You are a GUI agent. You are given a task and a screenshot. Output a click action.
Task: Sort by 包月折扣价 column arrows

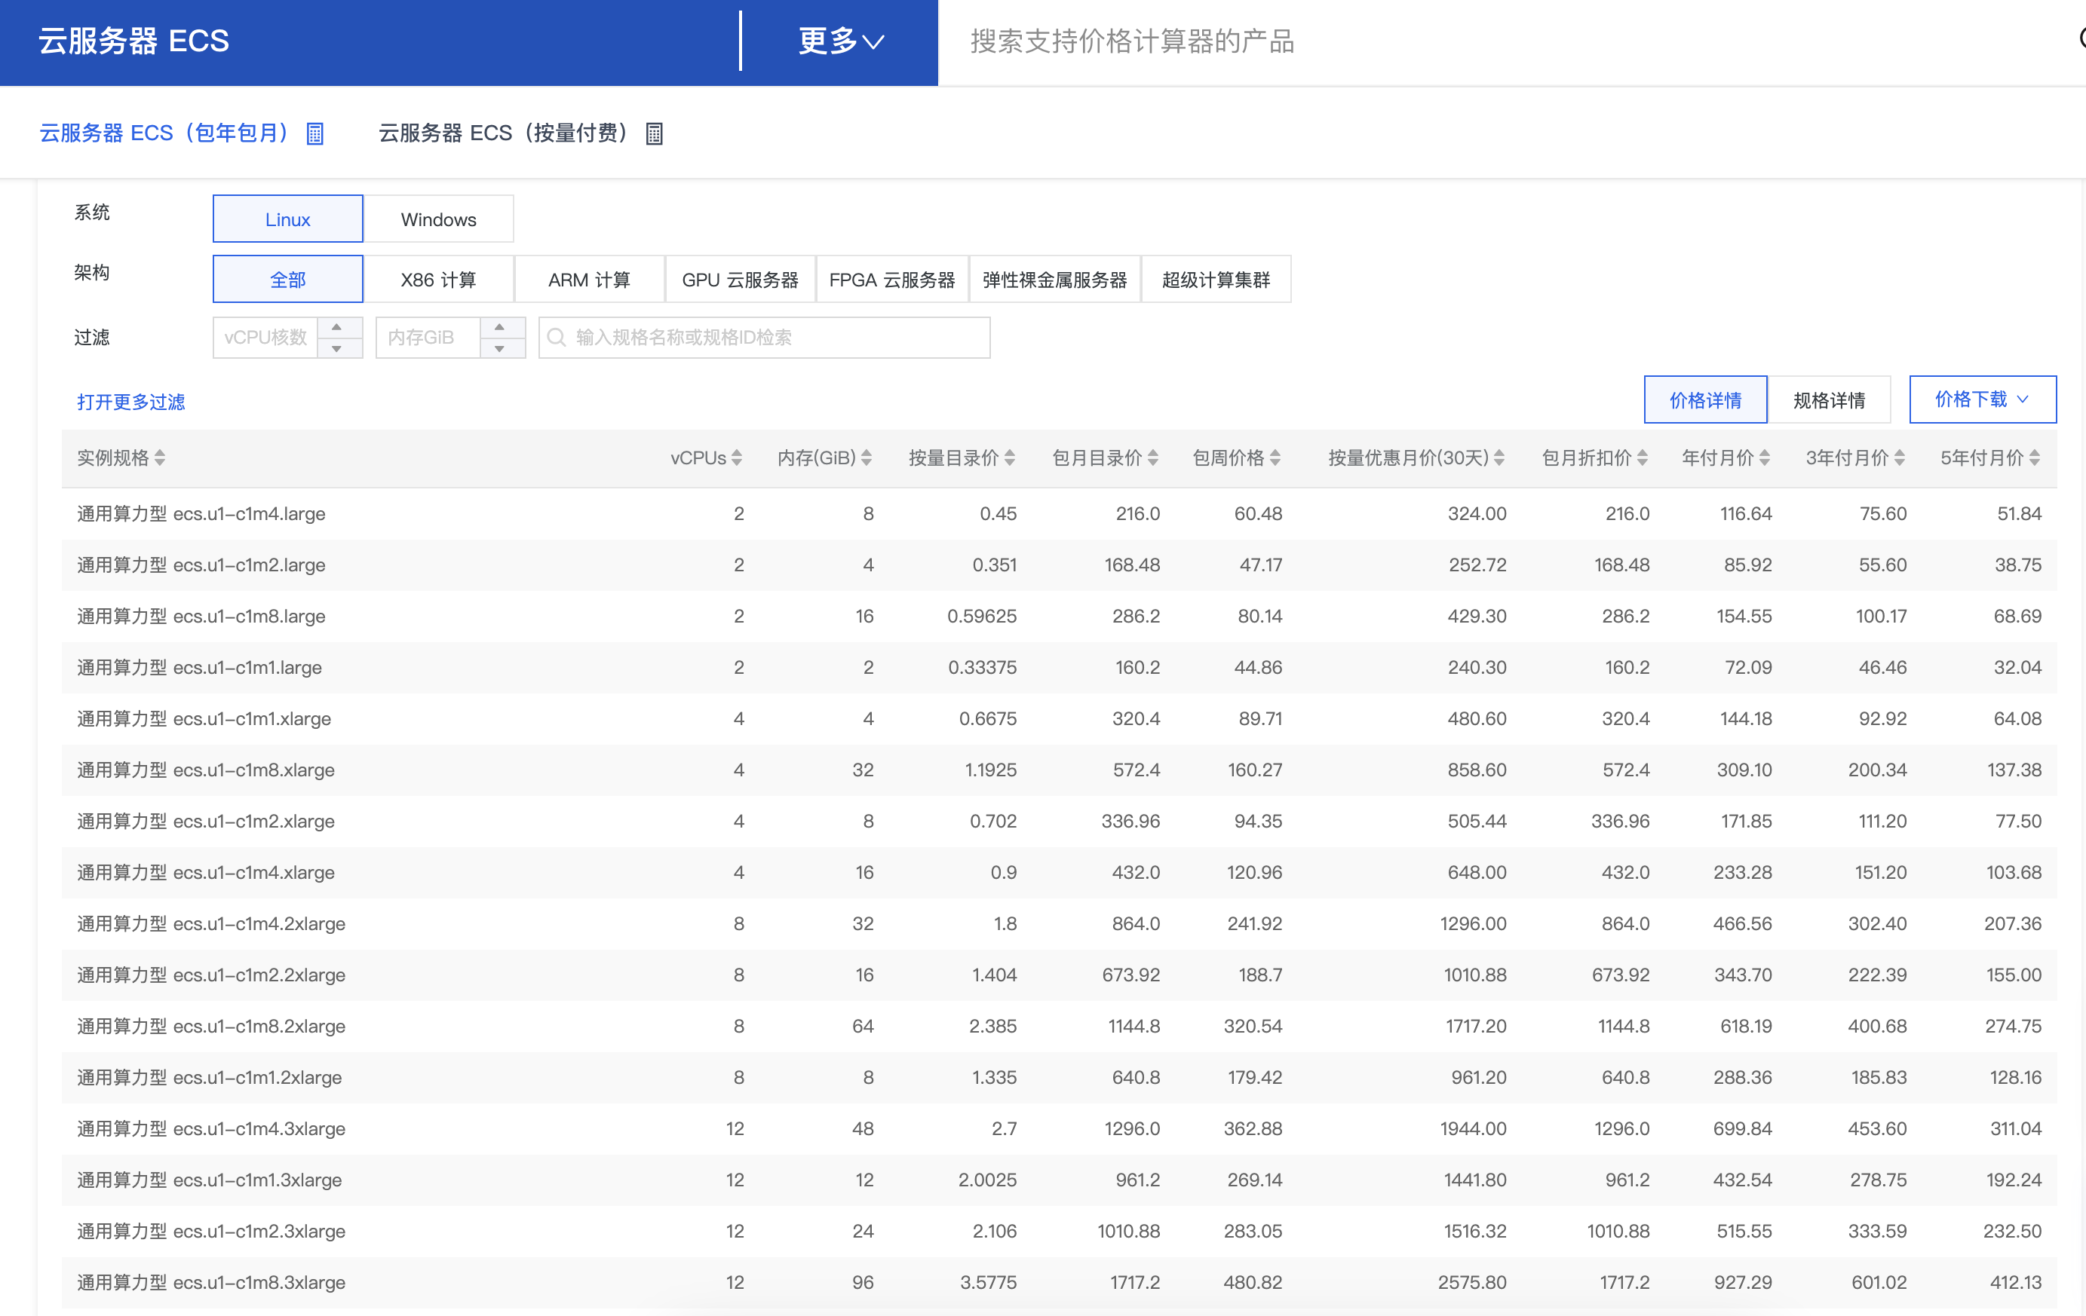click(1643, 458)
